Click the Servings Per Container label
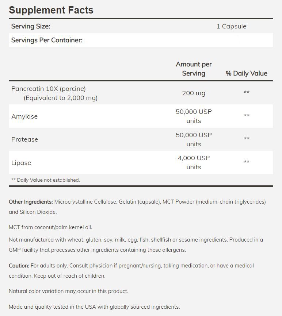The height and width of the screenshot is (316, 282). (x=47, y=40)
